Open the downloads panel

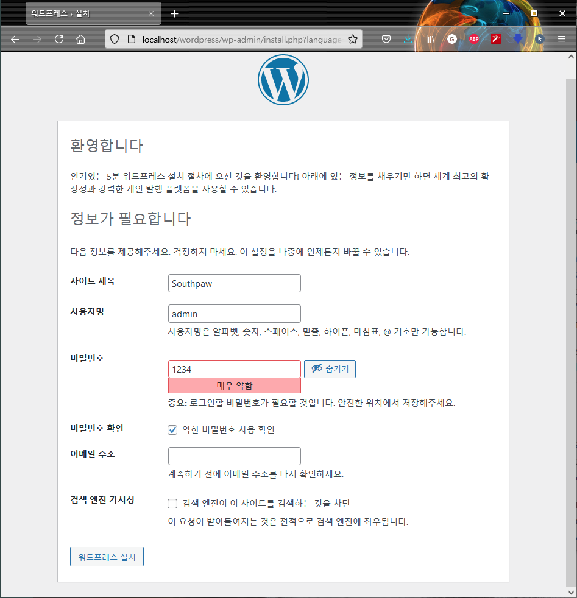point(408,40)
